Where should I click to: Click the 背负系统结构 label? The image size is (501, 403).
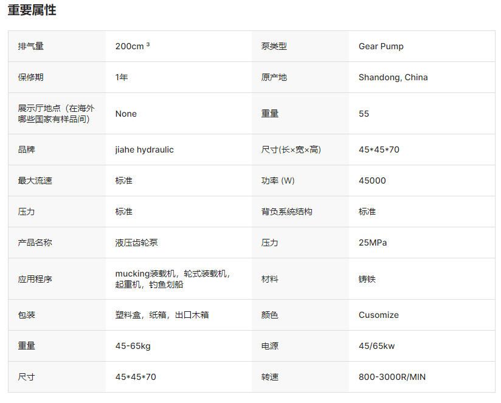tap(286, 212)
